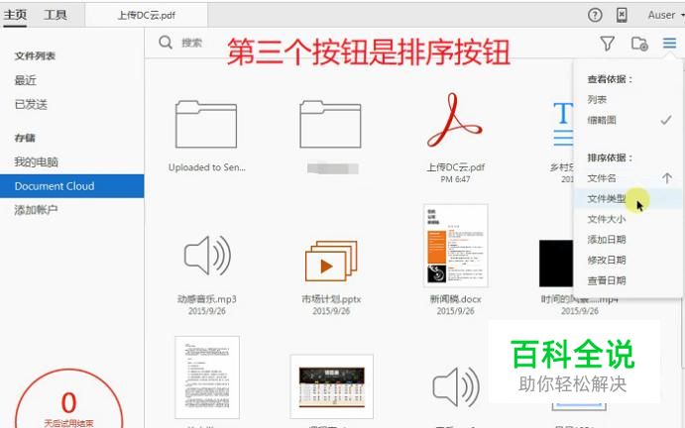Click the blue T text file icon
685x428 pixels.
(563, 124)
